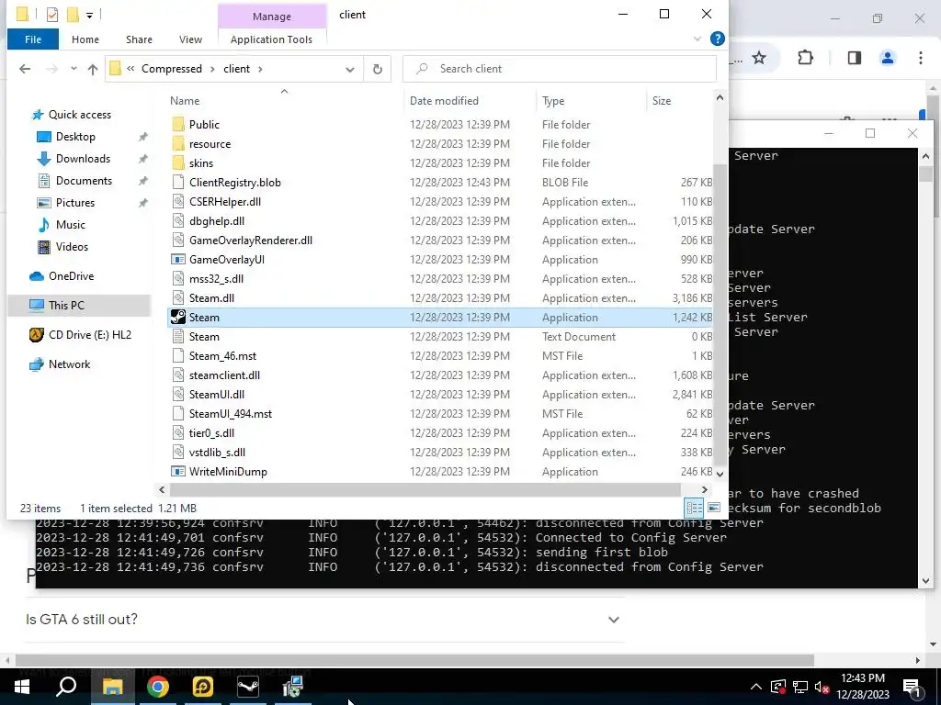941x705 pixels.
Task: Sort by Size column header
Action: (x=662, y=101)
